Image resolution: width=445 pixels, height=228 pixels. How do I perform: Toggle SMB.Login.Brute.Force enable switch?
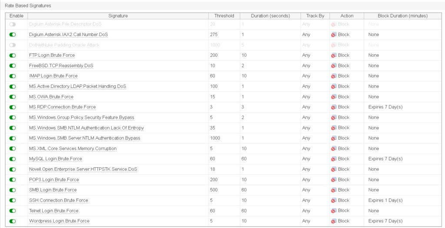pos(13,190)
